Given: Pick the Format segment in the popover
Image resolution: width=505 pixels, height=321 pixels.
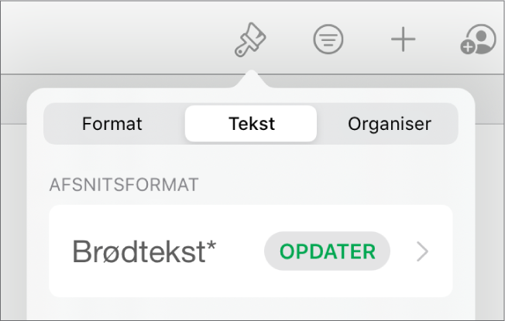Looking at the screenshot, I should 112,124.
